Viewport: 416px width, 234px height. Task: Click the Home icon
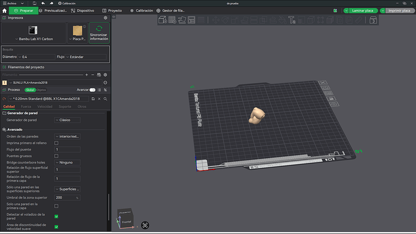[x=4, y=11]
